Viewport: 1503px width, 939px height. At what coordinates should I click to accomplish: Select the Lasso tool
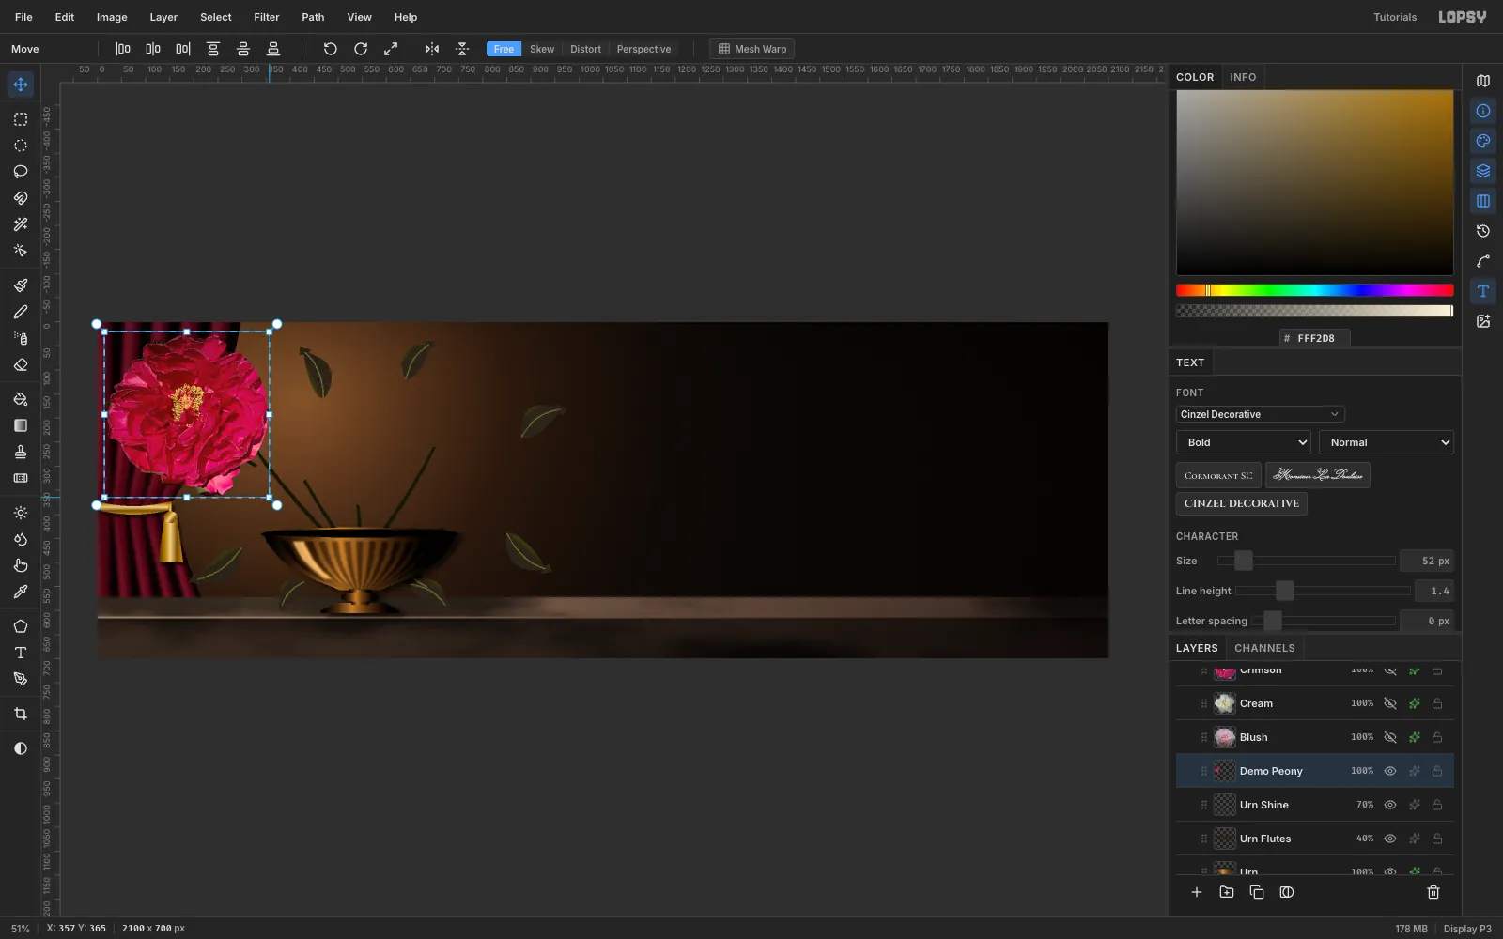(x=21, y=172)
